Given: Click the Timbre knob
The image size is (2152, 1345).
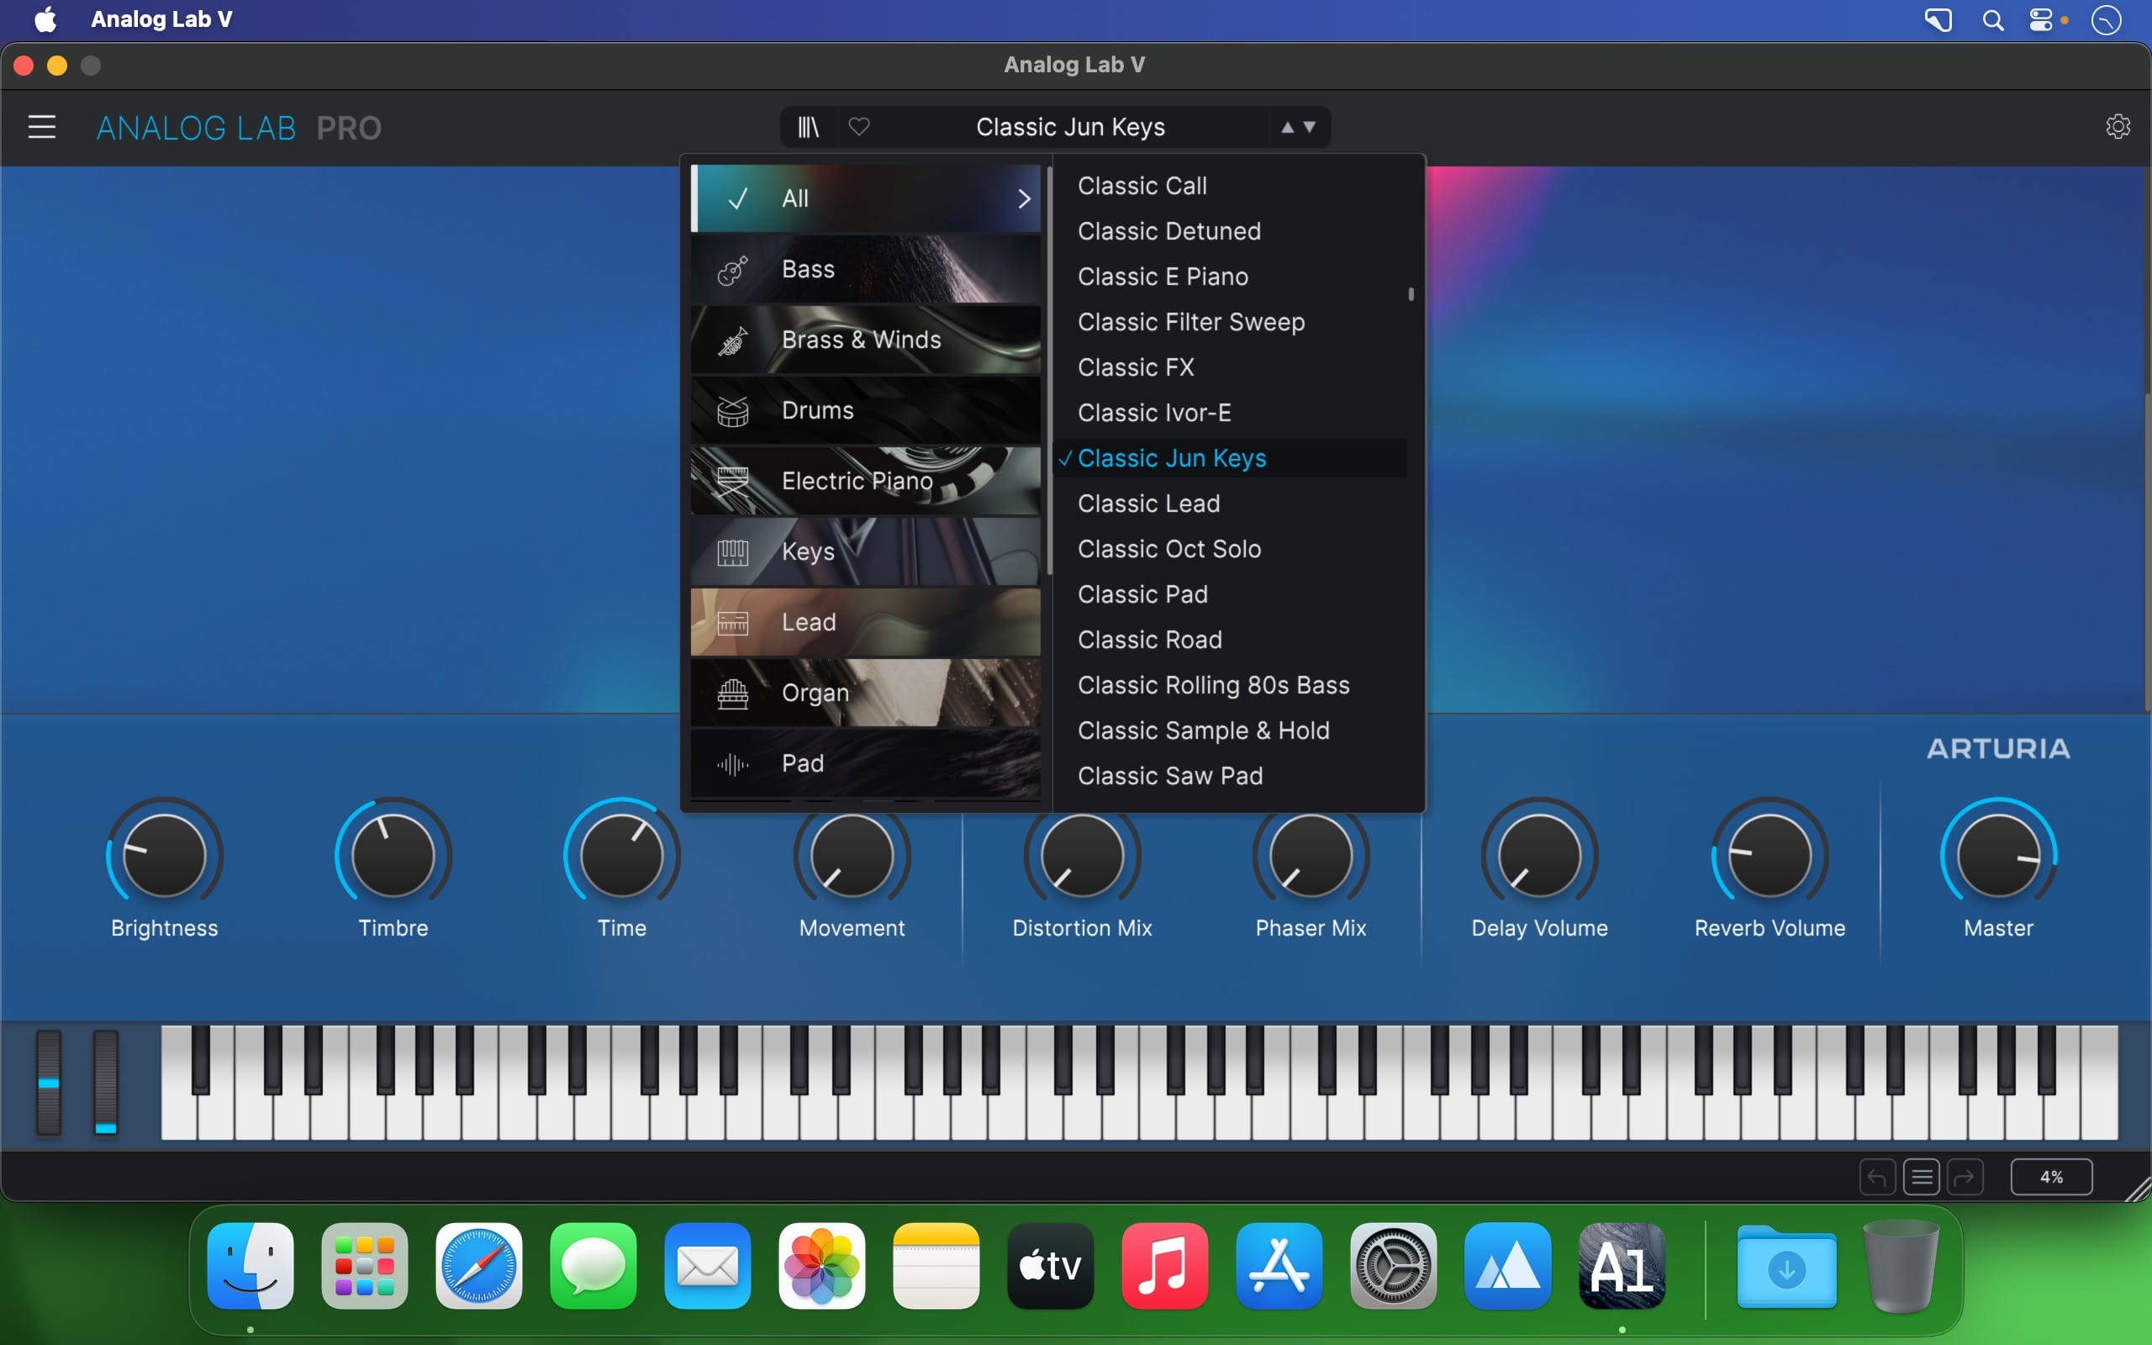Looking at the screenshot, I should [393, 855].
